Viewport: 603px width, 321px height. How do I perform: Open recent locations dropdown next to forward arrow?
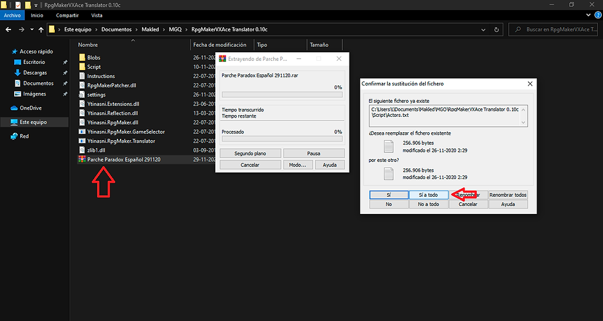[32, 30]
